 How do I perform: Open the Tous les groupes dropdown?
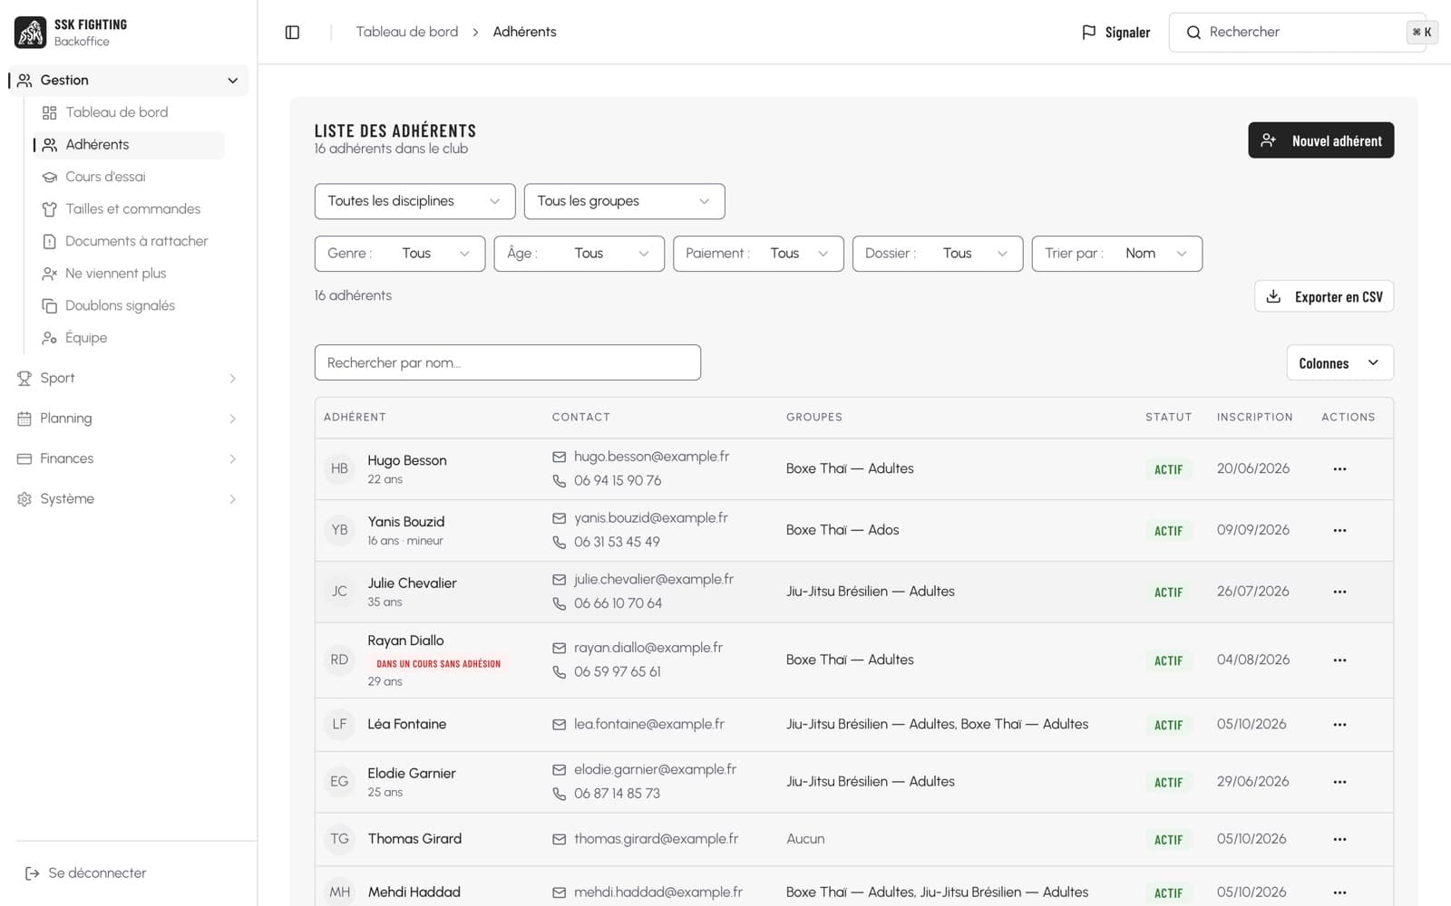625,201
